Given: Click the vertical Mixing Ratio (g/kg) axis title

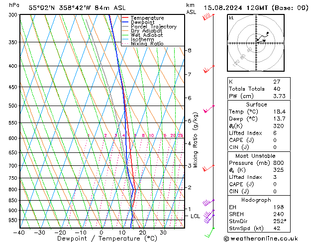Looking at the screenshot, I should click(x=195, y=140).
